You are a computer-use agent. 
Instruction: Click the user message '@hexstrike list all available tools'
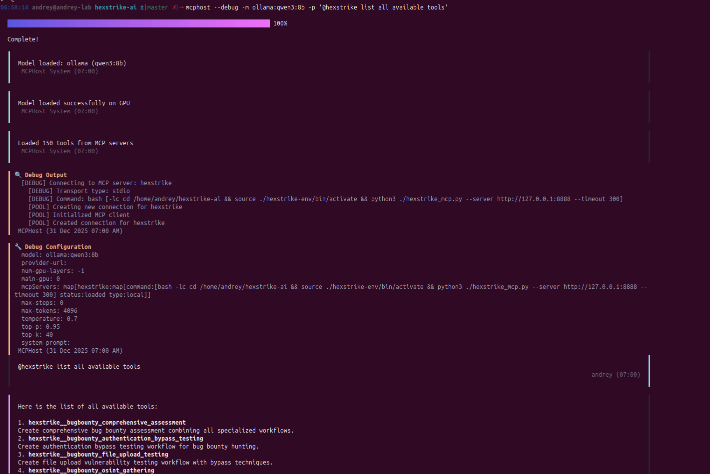tap(79, 367)
